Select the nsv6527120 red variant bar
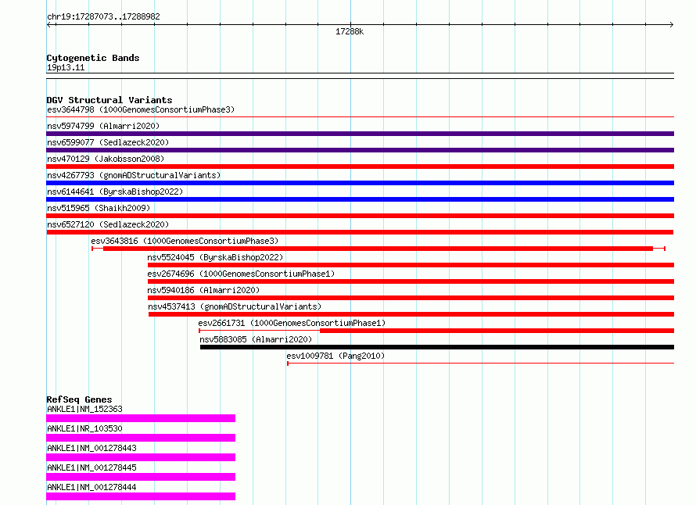 (x=360, y=232)
